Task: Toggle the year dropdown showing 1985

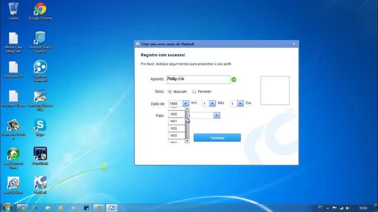Action: tap(185, 104)
